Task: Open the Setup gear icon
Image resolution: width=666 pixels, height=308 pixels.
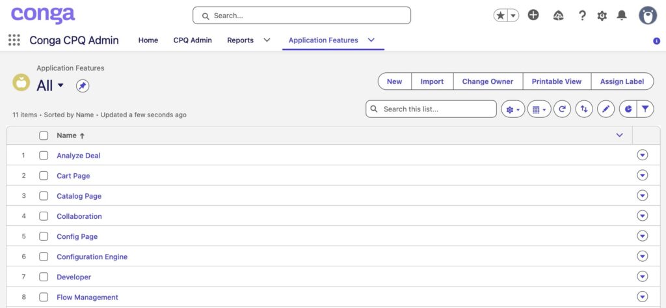Action: point(602,16)
